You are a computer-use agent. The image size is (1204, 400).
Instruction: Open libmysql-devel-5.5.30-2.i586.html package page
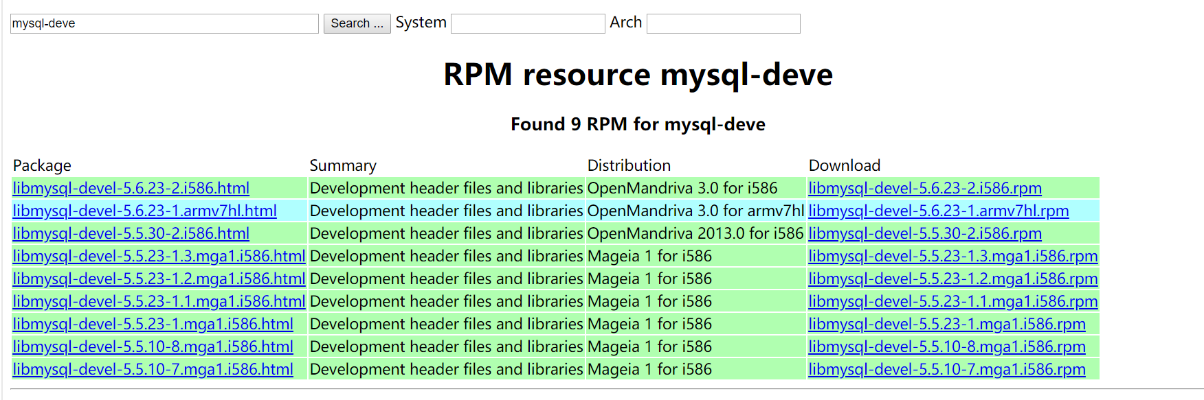point(131,233)
